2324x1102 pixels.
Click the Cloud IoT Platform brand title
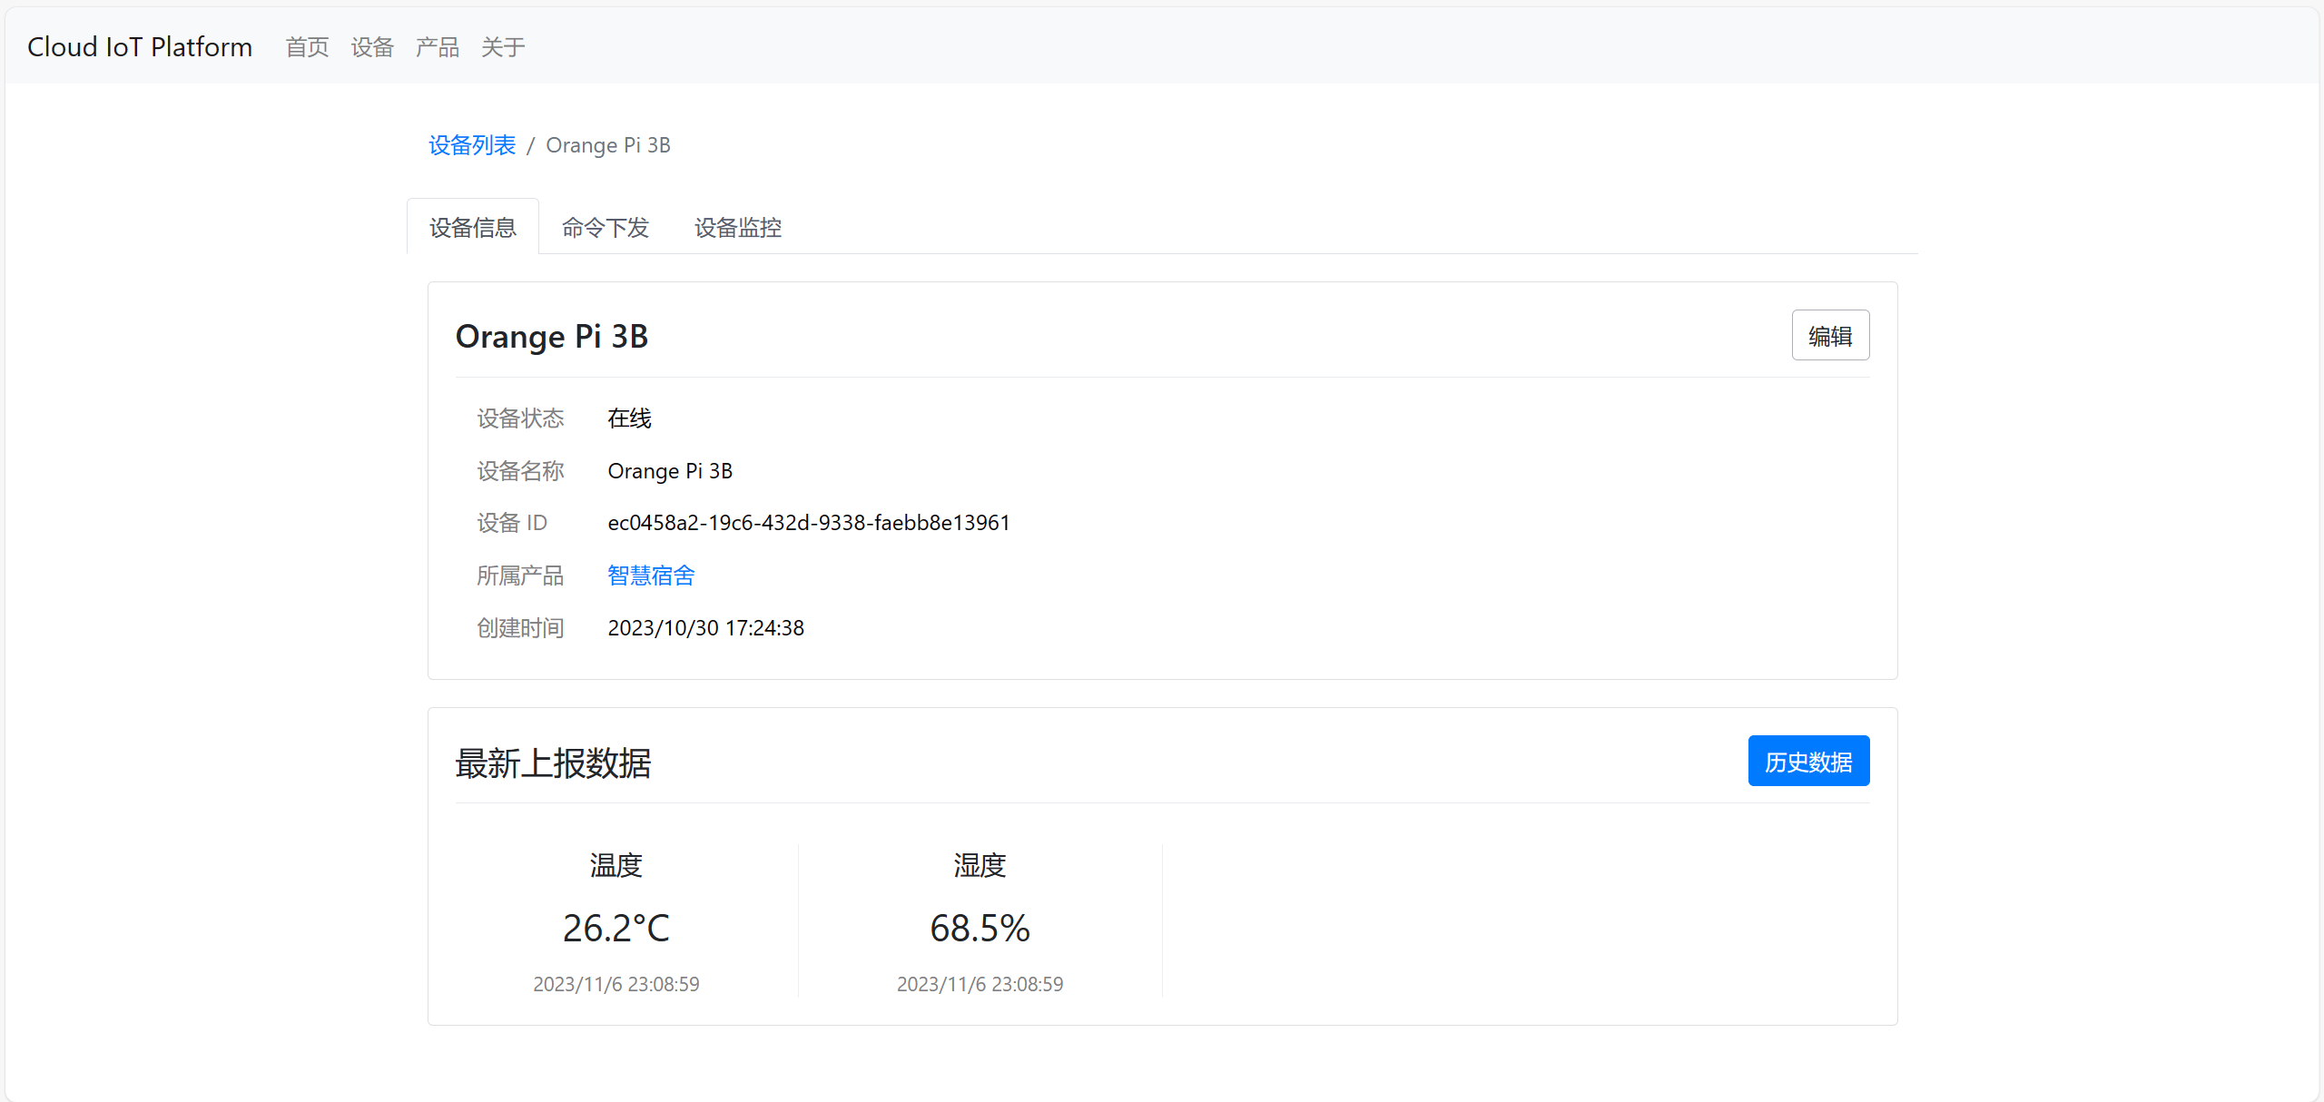pyautogui.click(x=140, y=46)
